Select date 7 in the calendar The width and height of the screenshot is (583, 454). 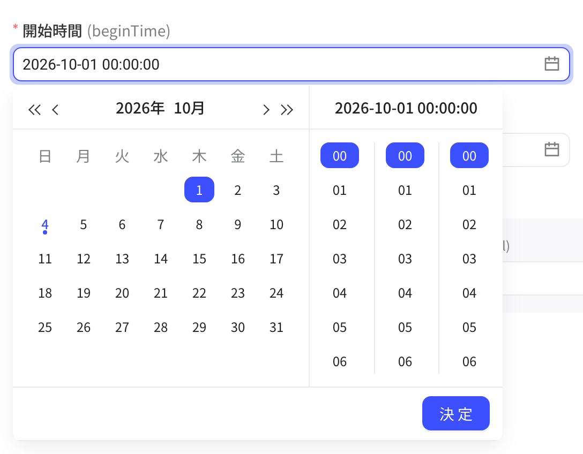[x=161, y=224]
